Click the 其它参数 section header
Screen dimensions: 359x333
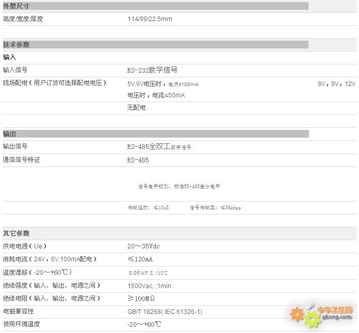[17, 234]
